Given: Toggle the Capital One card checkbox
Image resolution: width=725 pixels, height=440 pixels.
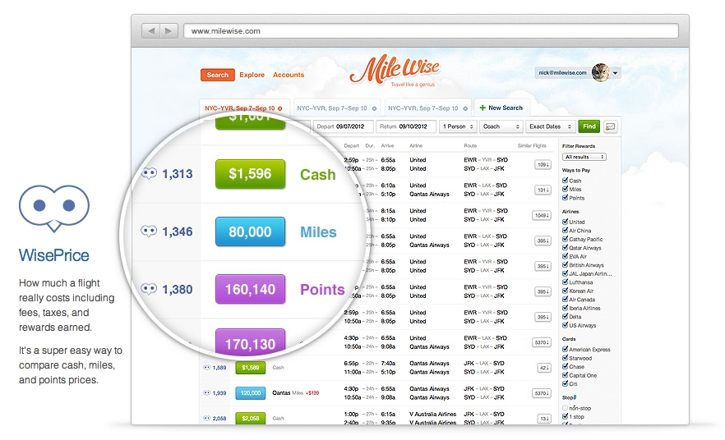Looking at the screenshot, I should coord(565,375).
